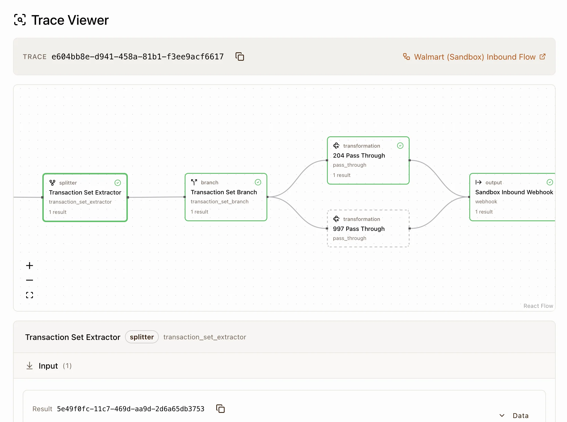Click the trace ID text e604bb8e
The height and width of the screenshot is (422, 567).
(138, 57)
